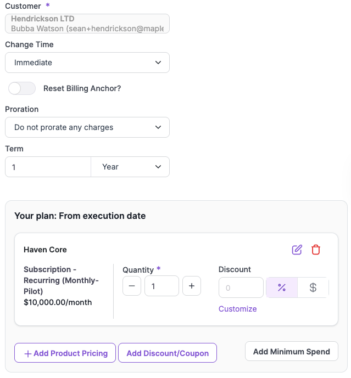
Task: Click the edit pencil icon for Haven Core
Action: tap(297, 250)
